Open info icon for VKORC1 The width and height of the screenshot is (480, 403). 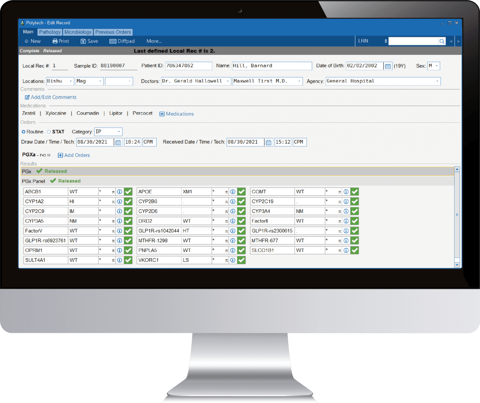point(233,260)
